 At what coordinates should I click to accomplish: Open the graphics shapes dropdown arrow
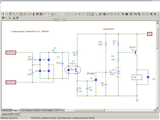click(x=28, y=14)
